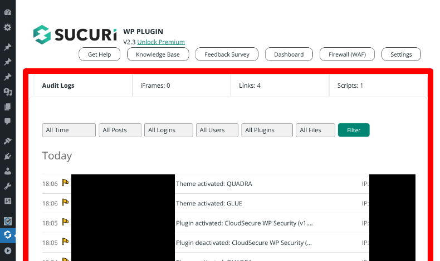This screenshot has width=440, height=261.
Task: Click the Theme activated: GLUE log entry
Action: click(x=209, y=203)
